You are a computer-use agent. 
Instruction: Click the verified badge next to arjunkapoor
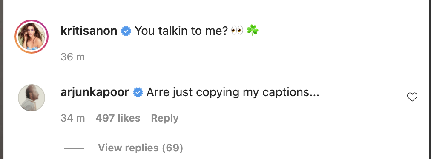tap(138, 93)
